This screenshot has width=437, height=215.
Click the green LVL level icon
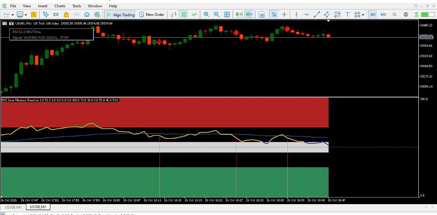[x=416, y=15]
